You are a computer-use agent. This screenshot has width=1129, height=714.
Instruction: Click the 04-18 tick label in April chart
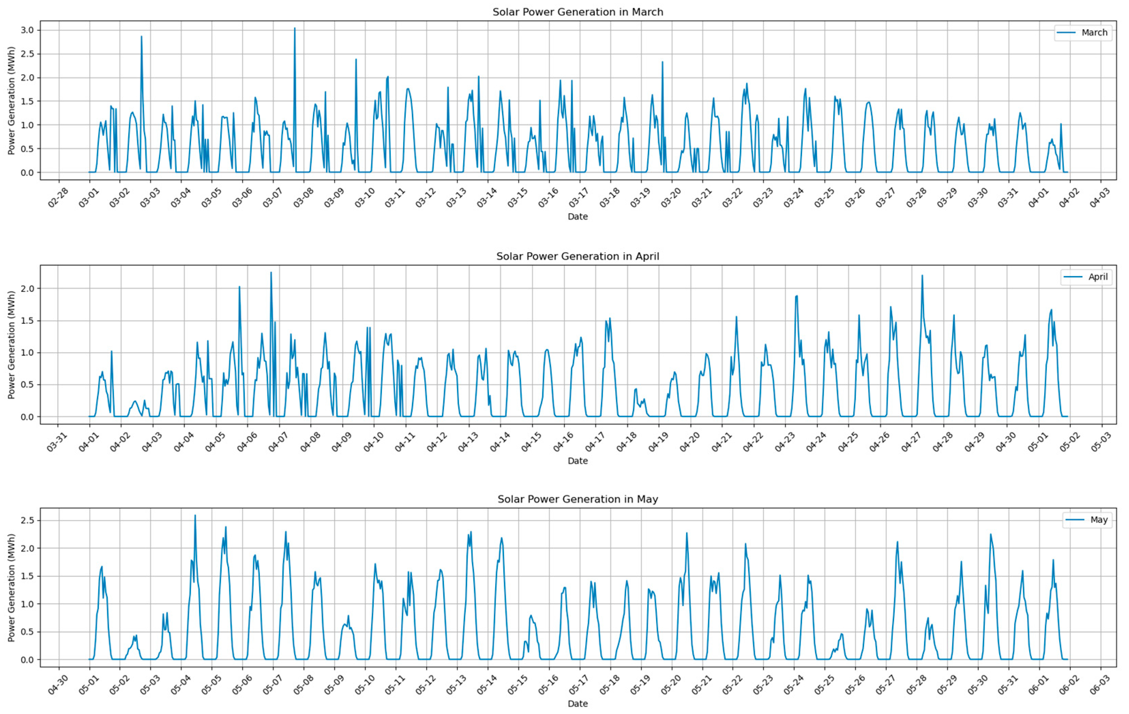626,442
